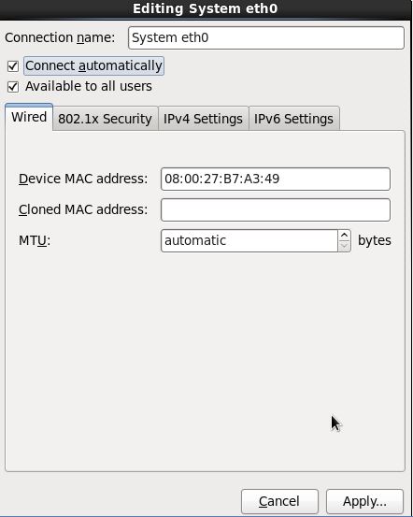Click the Device MAC address label

coord(83,180)
